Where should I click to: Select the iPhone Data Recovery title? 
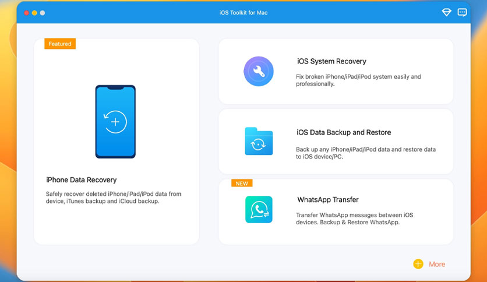(82, 180)
